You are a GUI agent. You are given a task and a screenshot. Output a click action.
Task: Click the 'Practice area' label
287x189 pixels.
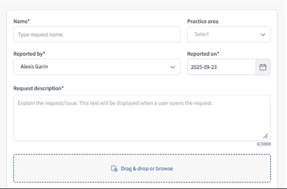[203, 21]
